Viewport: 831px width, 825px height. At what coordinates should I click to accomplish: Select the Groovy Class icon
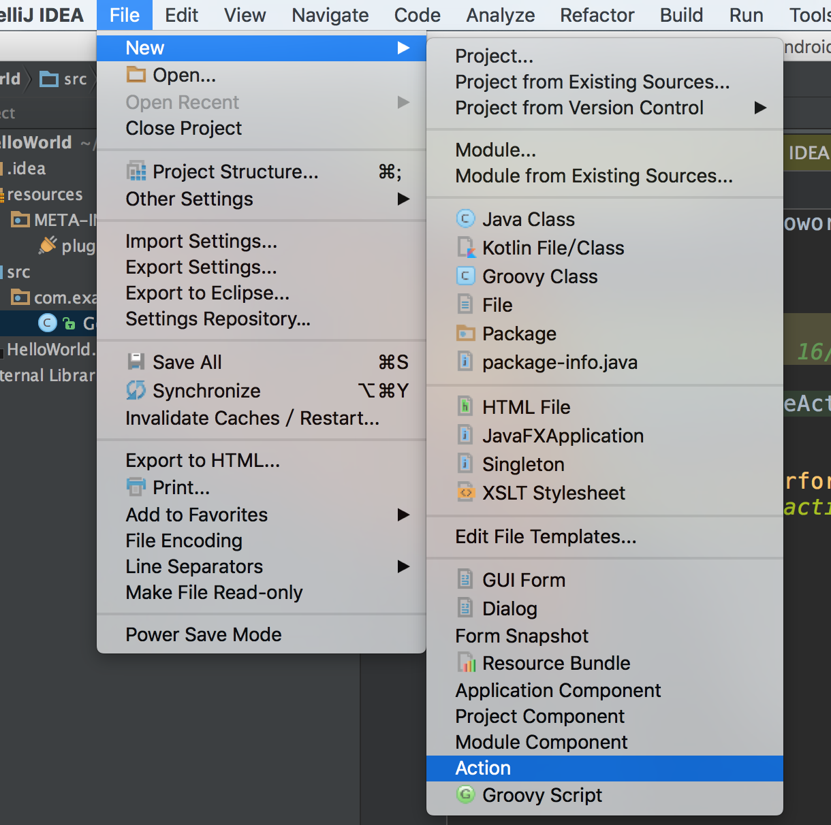[465, 276]
